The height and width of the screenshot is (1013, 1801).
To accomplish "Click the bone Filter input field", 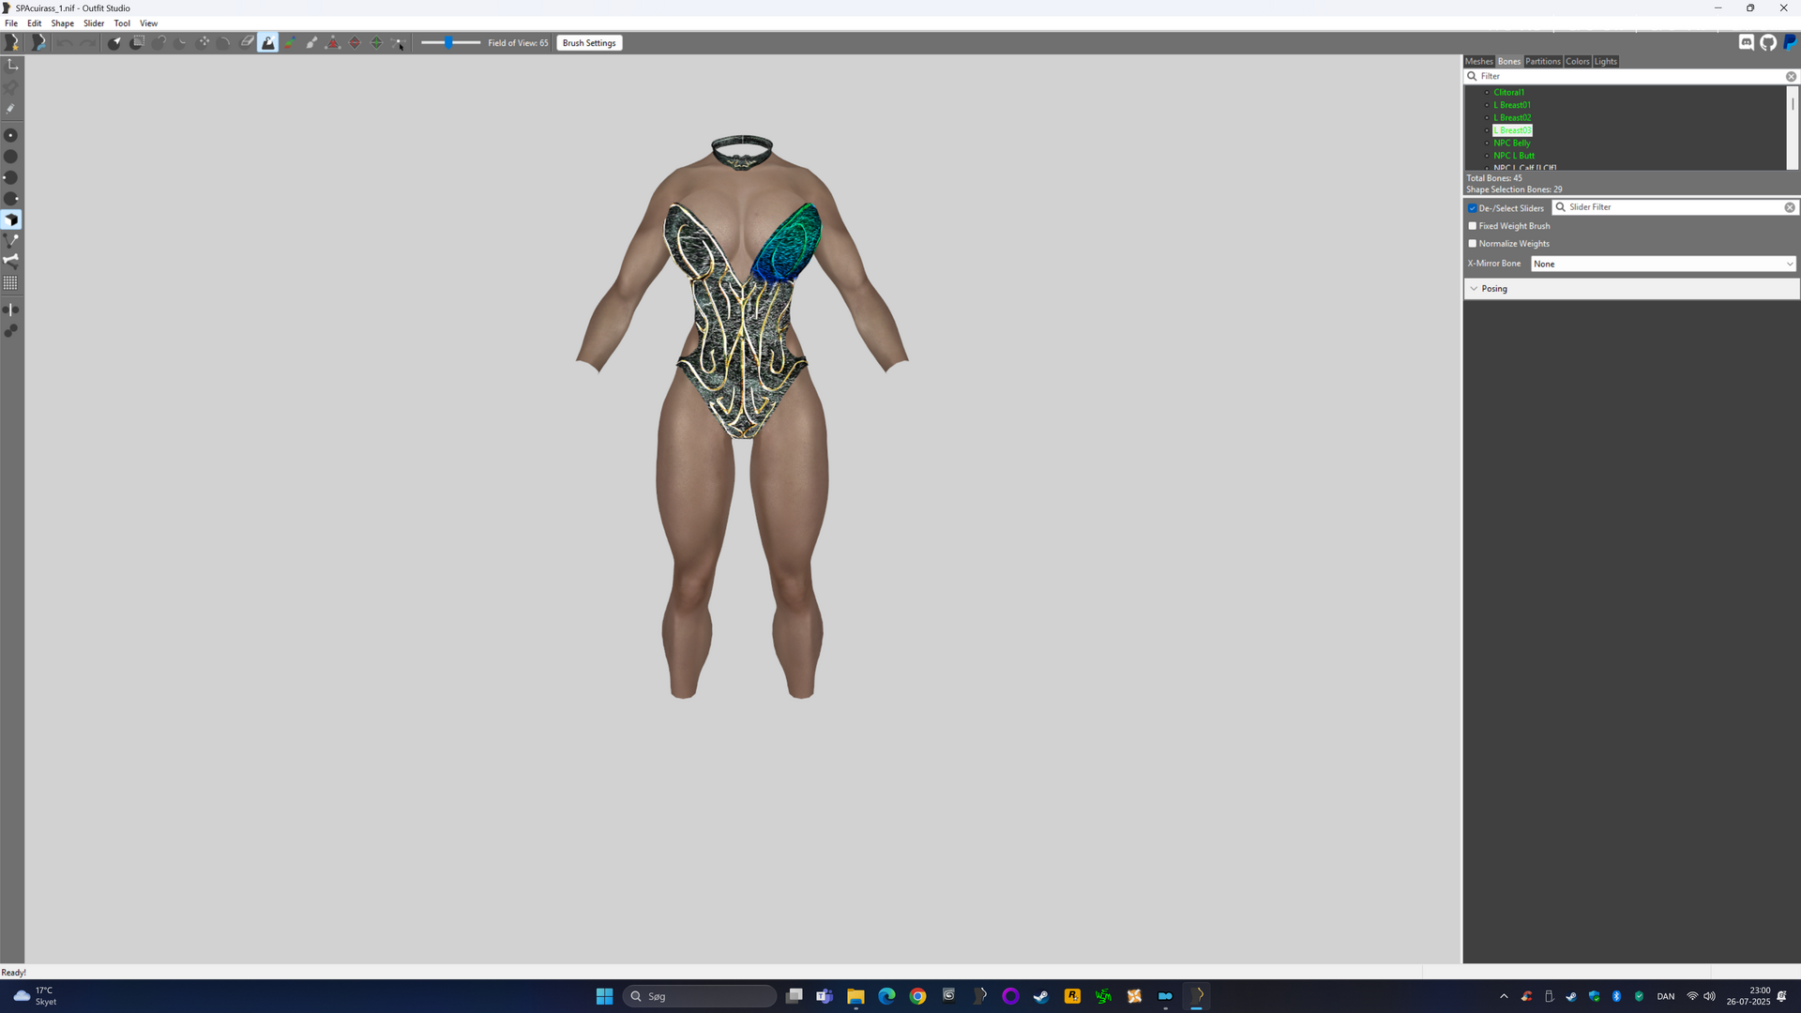I will pyautogui.click(x=1631, y=77).
